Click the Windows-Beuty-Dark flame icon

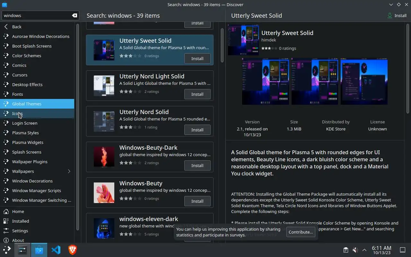coord(104,157)
